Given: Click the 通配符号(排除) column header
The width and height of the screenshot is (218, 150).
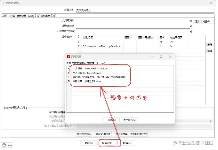Looking at the screenshot, I should [147, 38].
